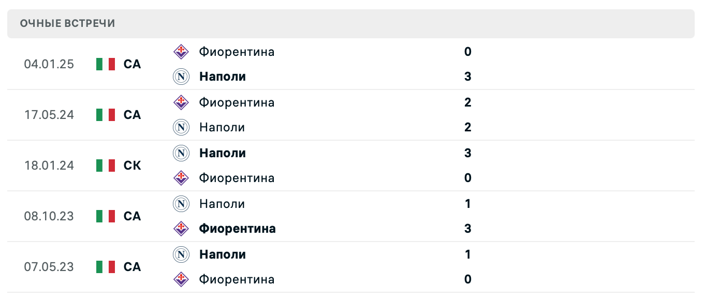Click the Fiorentina crest in the 04.01.25 match

click(x=181, y=52)
